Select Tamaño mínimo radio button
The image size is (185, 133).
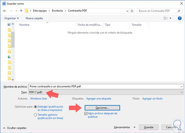[x=35, y=115]
